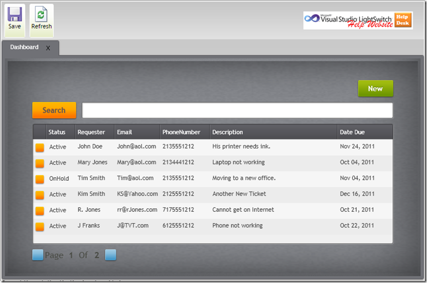Go to next page with blue button

point(110,255)
